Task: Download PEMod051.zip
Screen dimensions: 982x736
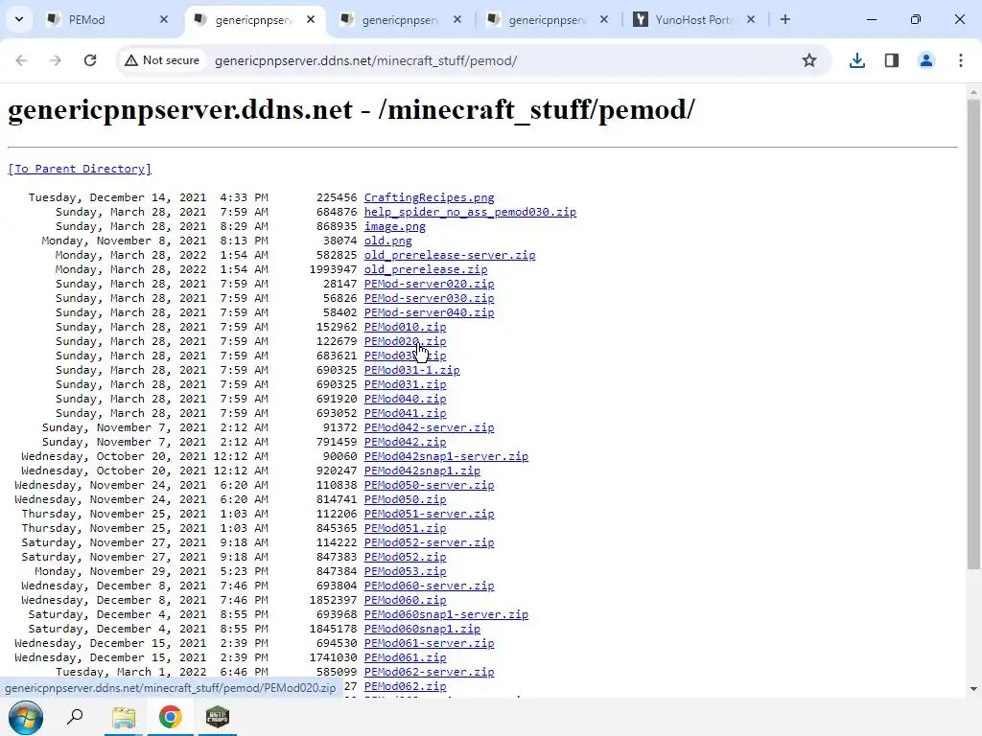Action: click(x=406, y=529)
